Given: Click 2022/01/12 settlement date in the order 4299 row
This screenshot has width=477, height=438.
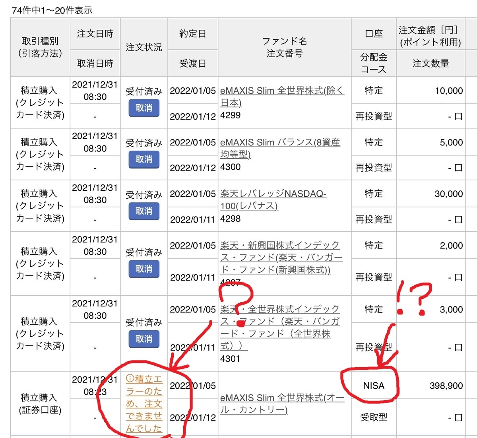Looking at the screenshot, I should tap(193, 116).
